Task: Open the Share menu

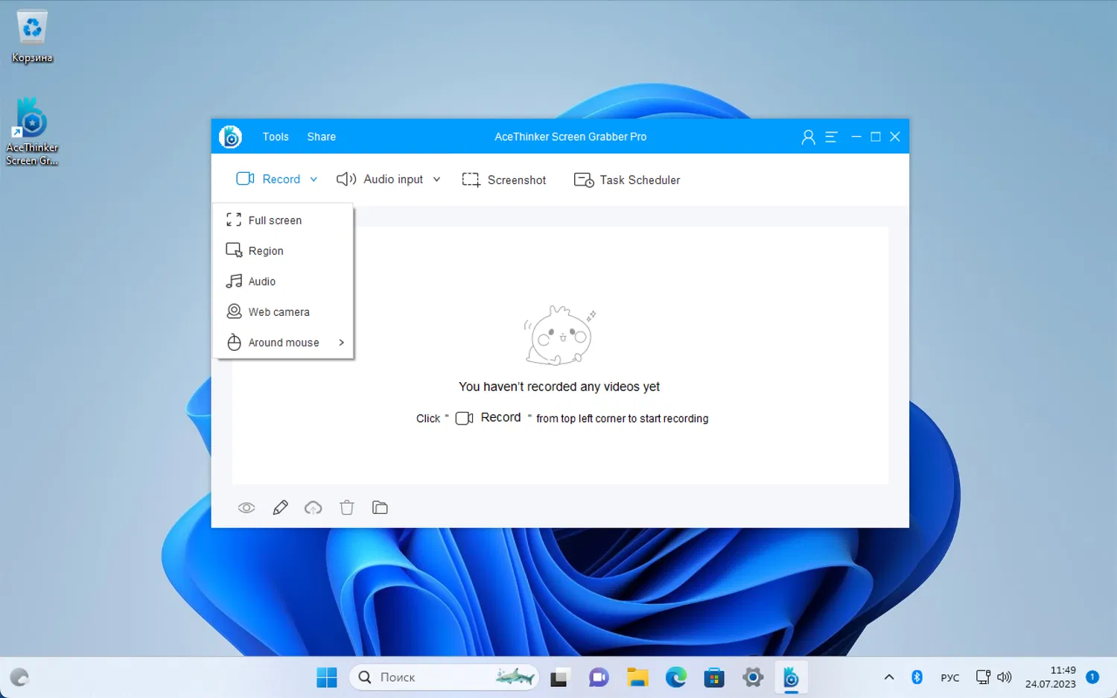Action: pyautogui.click(x=322, y=137)
